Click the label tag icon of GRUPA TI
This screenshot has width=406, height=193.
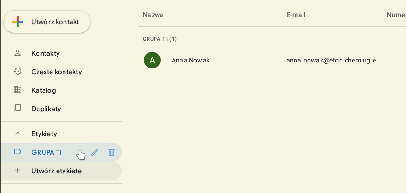coord(18,152)
